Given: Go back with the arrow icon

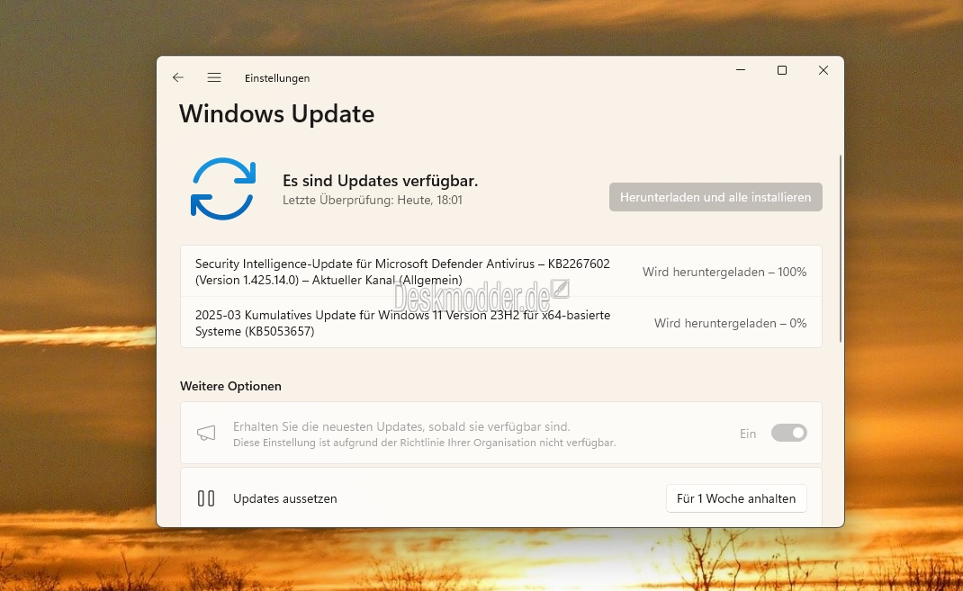Looking at the screenshot, I should point(178,77).
